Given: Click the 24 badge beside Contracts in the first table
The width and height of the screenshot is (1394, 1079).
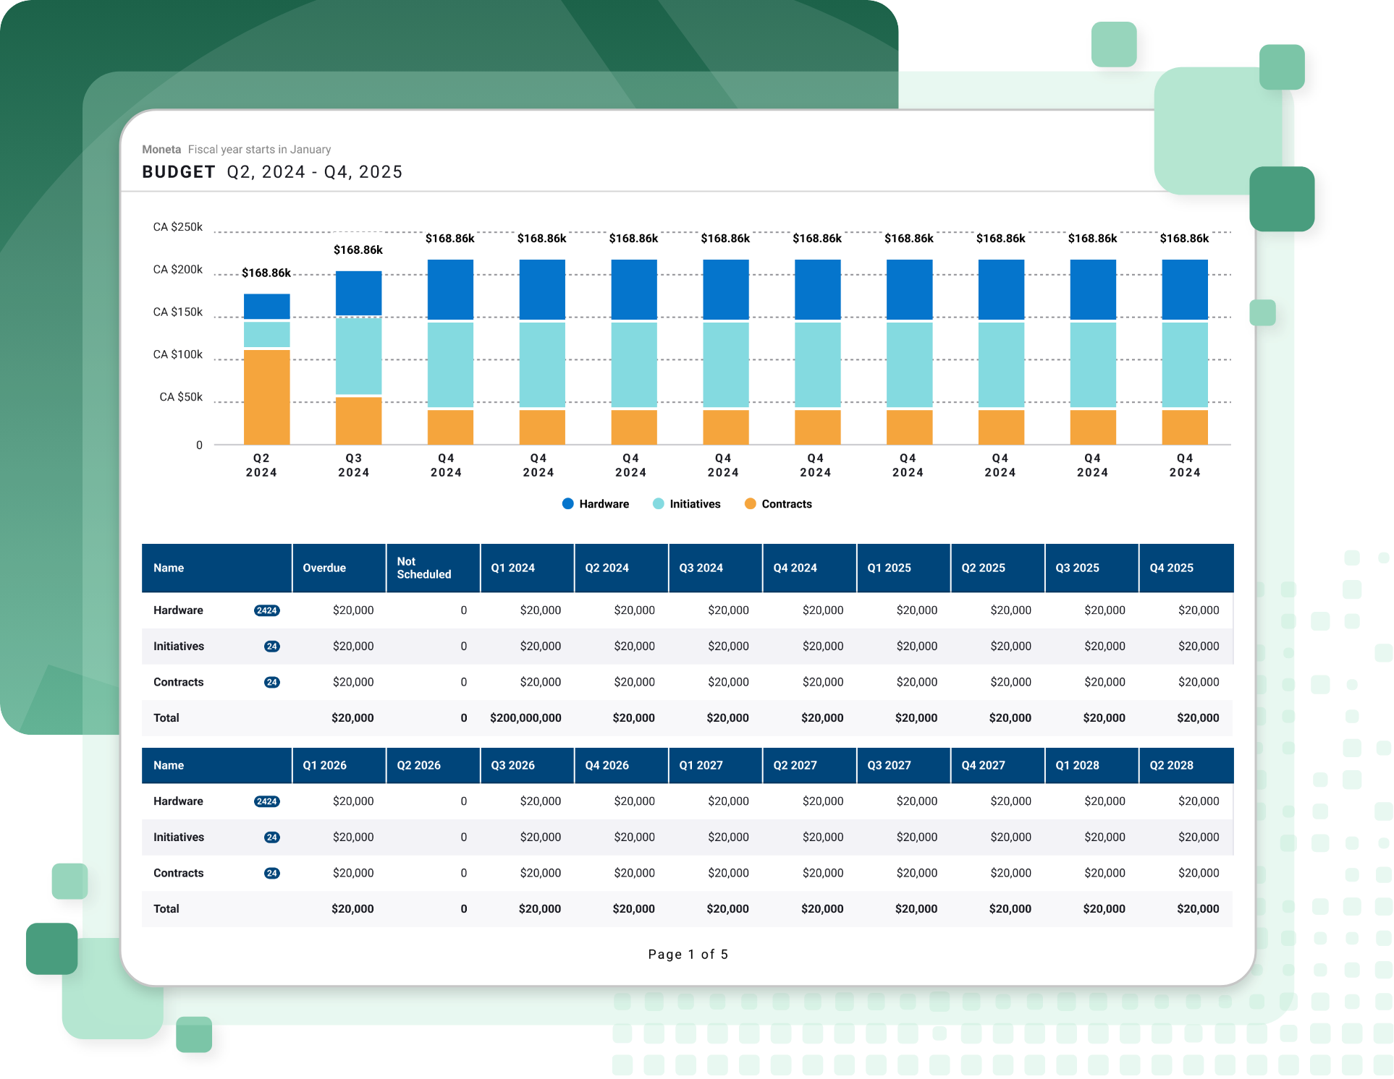Looking at the screenshot, I should 272,682.
